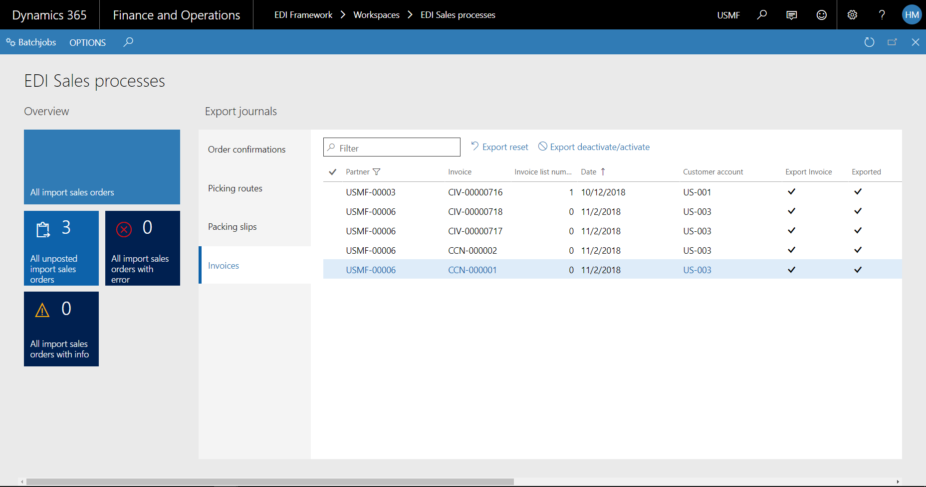Viewport: 926px width, 487px height.
Task: Click the red error circle icon tile
Action: 124,229
